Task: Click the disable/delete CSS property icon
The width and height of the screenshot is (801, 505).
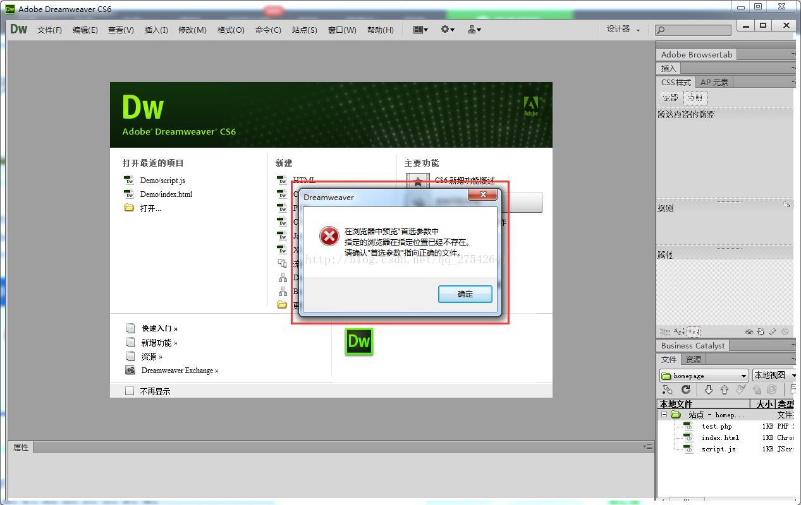Action: [x=785, y=331]
